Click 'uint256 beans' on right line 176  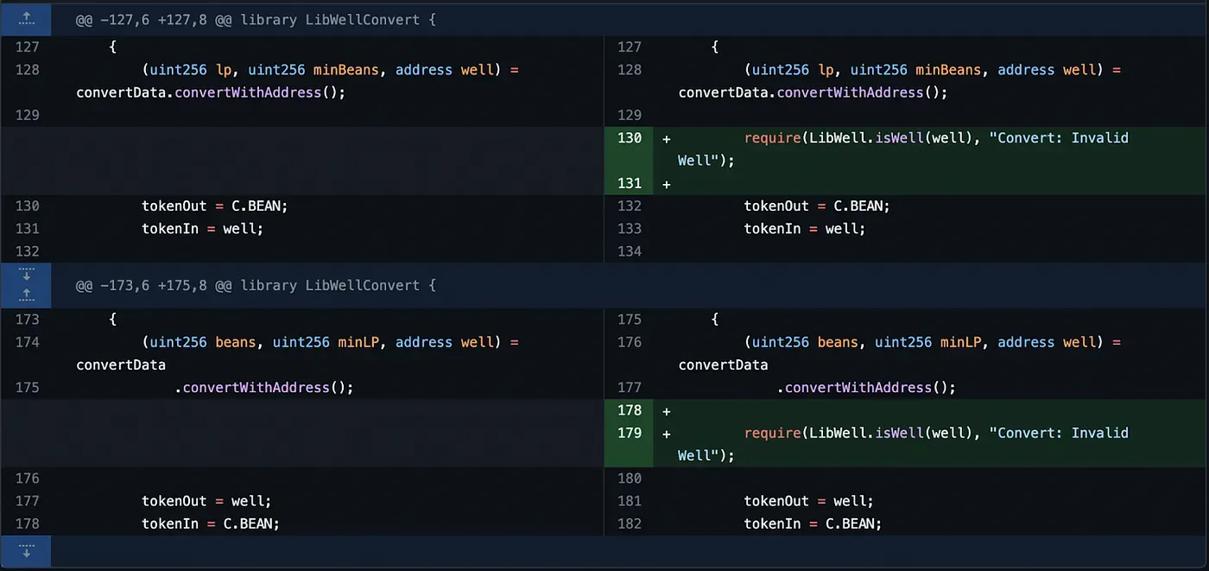(805, 342)
